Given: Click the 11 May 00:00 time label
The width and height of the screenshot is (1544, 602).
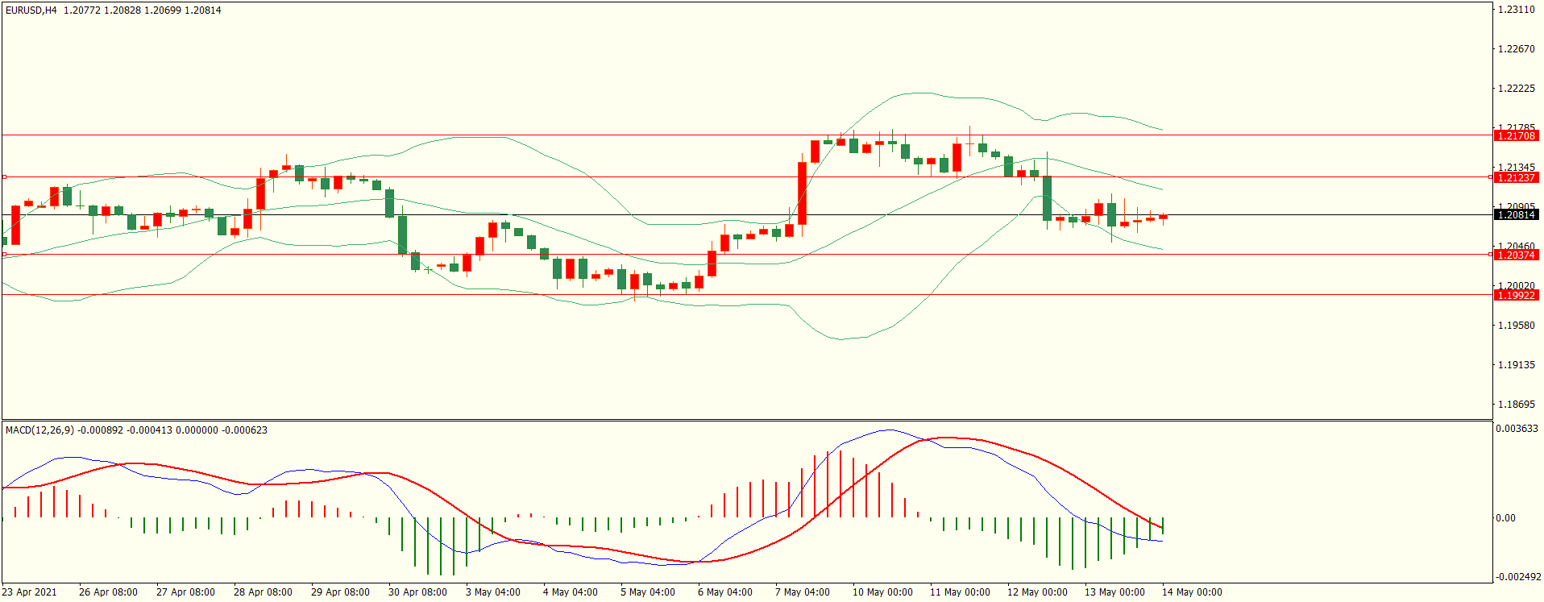Looking at the screenshot, I should point(960,592).
